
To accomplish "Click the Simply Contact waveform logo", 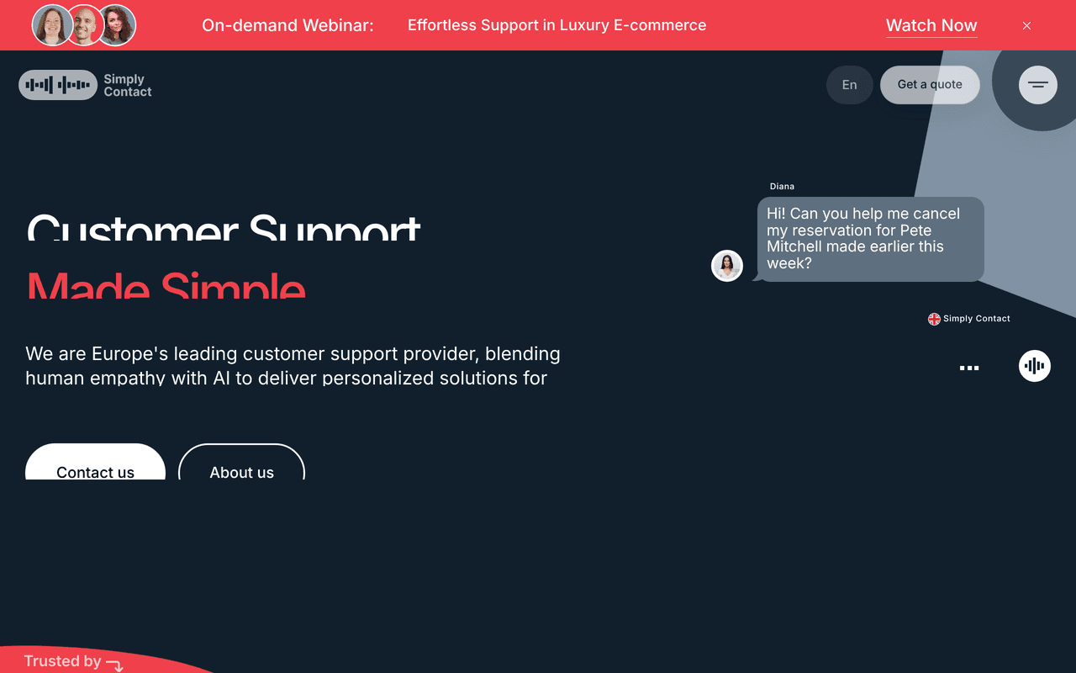I will point(58,85).
